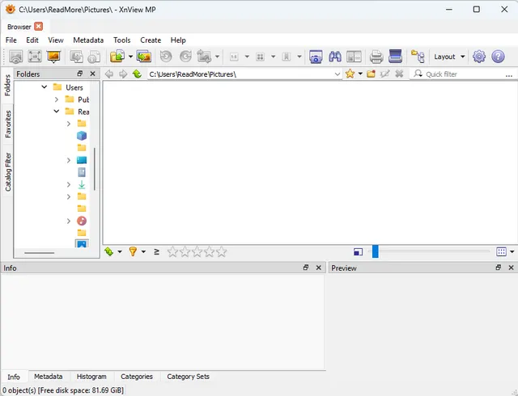Image resolution: width=518 pixels, height=396 pixels.
Task: Collapse the Users folder tree node
Action: (45, 87)
